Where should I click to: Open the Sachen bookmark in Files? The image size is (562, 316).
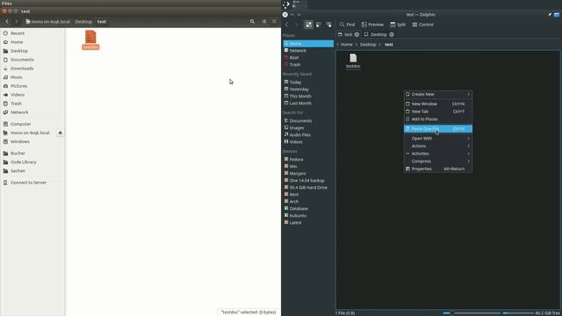18,171
